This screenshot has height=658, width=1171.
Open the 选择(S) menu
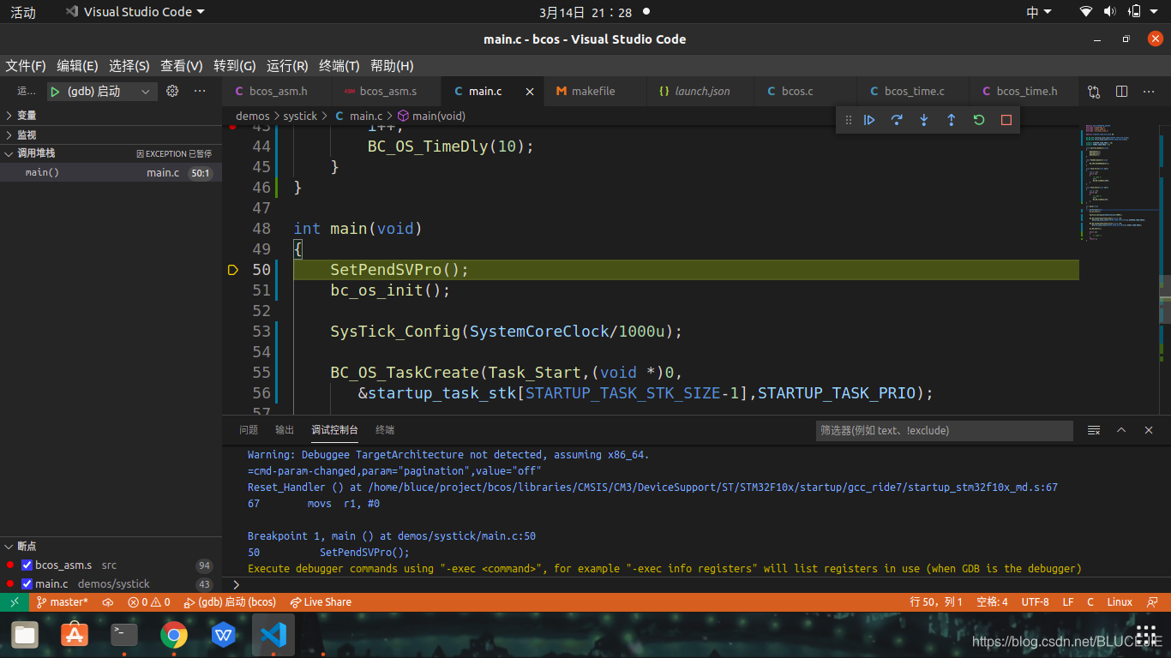click(x=129, y=66)
